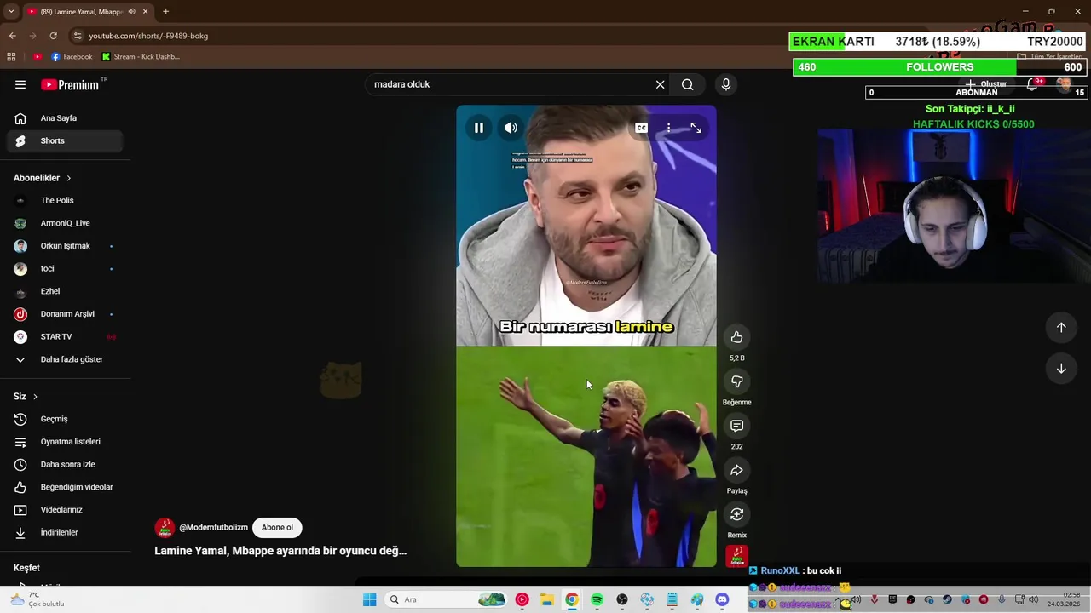This screenshot has height=613, width=1091.
Task: Open Beğendiğim videolar
Action: (65, 487)
